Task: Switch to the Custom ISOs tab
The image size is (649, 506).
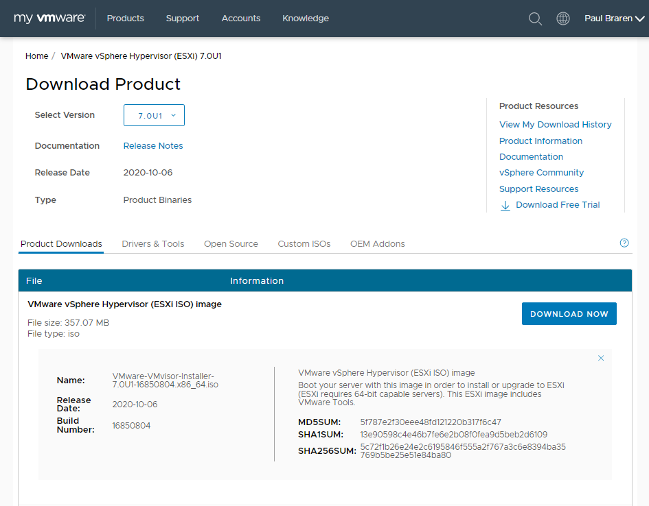Action: click(x=304, y=243)
